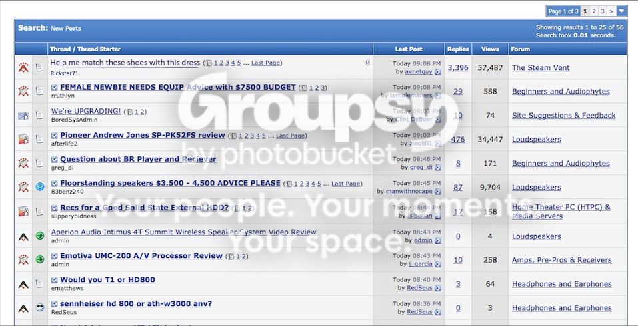Click sunglasses smiley icon on sennheiser row

(x=39, y=307)
